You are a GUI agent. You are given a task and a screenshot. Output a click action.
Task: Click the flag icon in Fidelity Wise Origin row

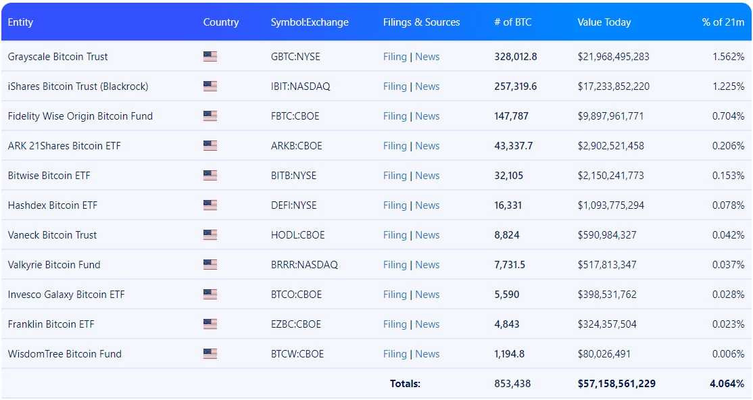coord(210,116)
